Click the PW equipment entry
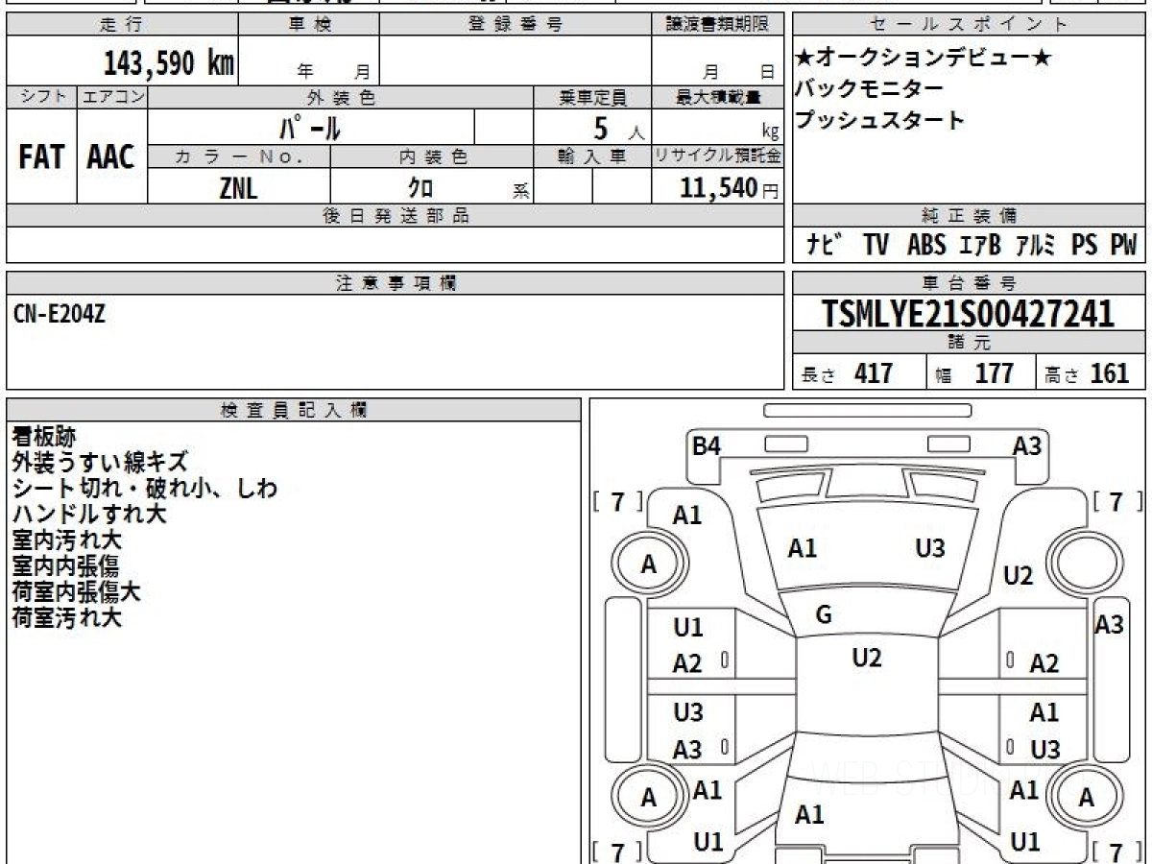Image resolution: width=1152 pixels, height=864 pixels. pyautogui.click(x=1123, y=245)
